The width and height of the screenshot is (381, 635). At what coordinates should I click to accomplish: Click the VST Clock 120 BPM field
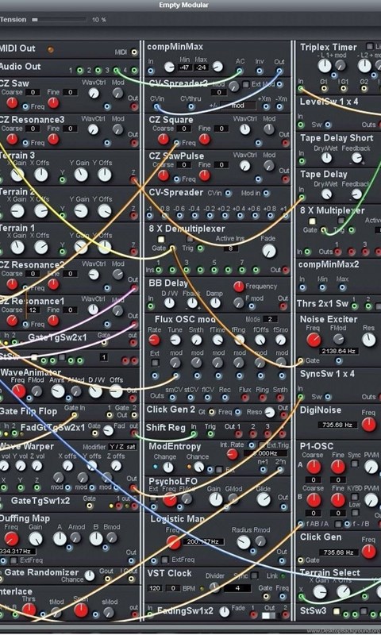(x=155, y=588)
